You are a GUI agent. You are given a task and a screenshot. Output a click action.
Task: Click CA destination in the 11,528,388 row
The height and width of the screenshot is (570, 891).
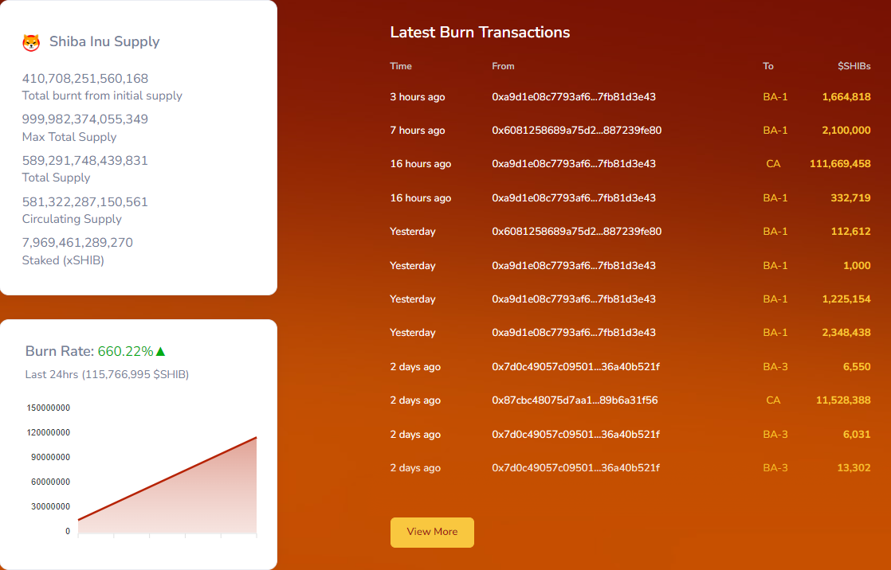tap(773, 400)
